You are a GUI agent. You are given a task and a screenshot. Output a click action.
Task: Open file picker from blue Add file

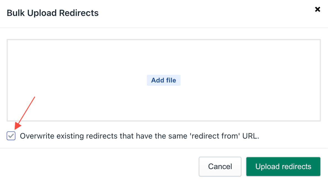click(163, 80)
